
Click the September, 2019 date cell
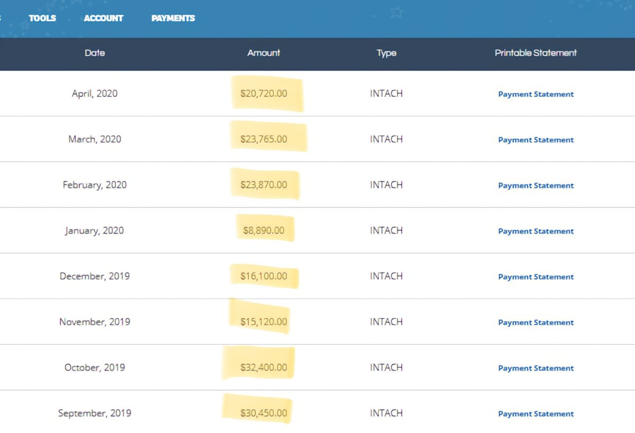pyautogui.click(x=95, y=413)
